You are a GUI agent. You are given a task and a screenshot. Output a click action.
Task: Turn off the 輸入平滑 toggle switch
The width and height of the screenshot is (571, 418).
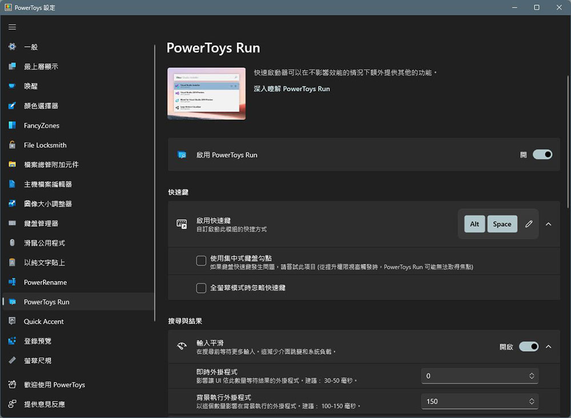click(528, 347)
